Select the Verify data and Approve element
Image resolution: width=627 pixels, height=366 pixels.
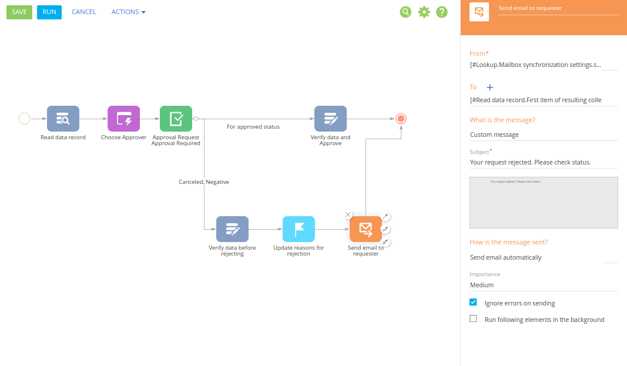click(x=330, y=119)
